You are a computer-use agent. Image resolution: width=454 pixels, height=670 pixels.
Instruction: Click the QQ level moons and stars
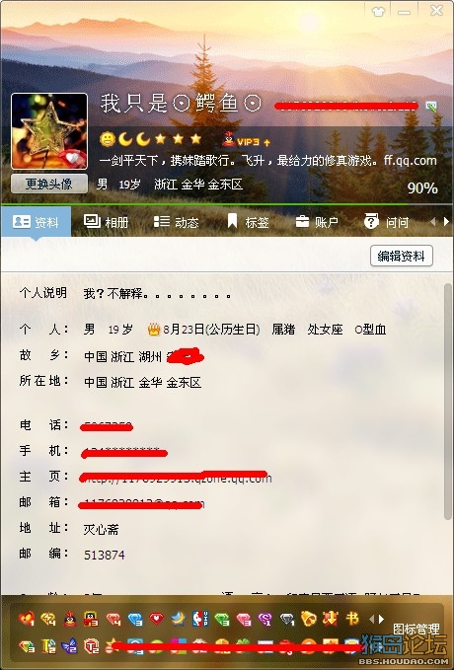150,139
